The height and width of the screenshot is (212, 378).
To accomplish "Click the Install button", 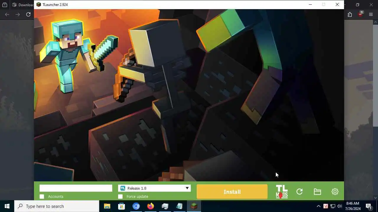I will pyautogui.click(x=232, y=192).
